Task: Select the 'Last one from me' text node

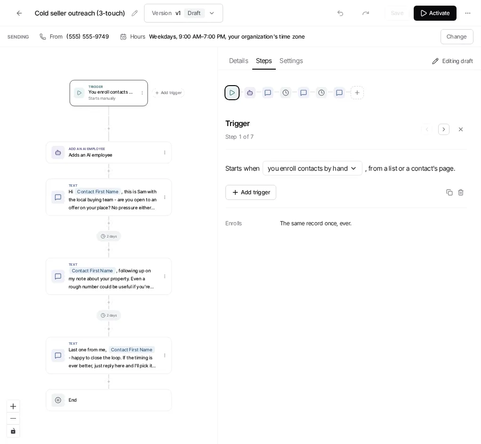Action: pos(109,356)
